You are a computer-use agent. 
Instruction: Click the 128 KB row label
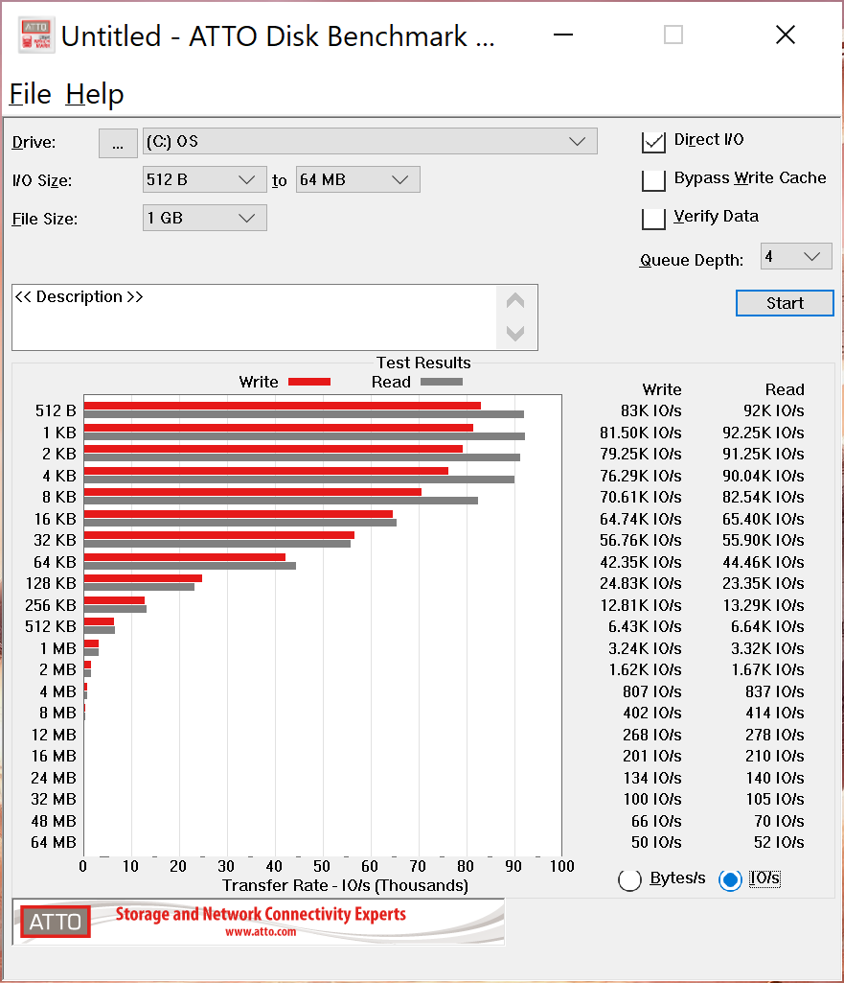tap(51, 584)
